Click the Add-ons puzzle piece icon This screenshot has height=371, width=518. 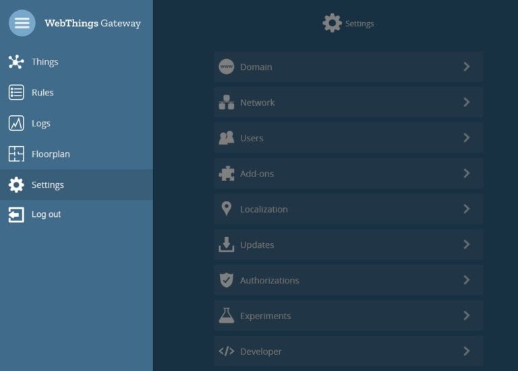pyautogui.click(x=227, y=174)
